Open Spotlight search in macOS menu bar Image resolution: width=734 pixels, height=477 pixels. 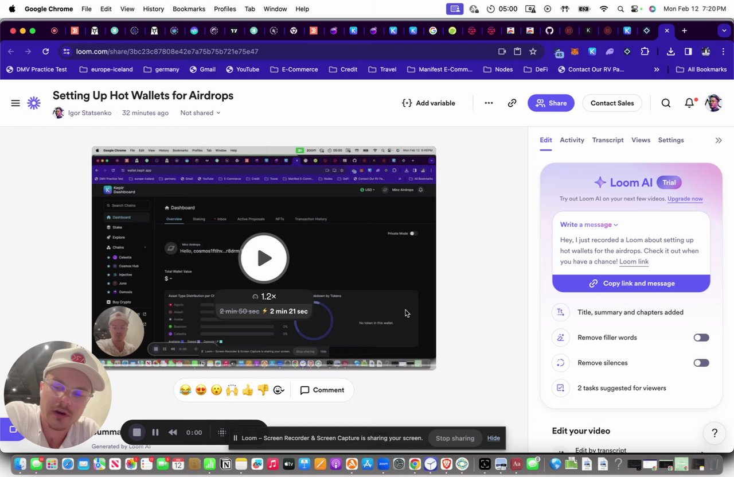(620, 9)
